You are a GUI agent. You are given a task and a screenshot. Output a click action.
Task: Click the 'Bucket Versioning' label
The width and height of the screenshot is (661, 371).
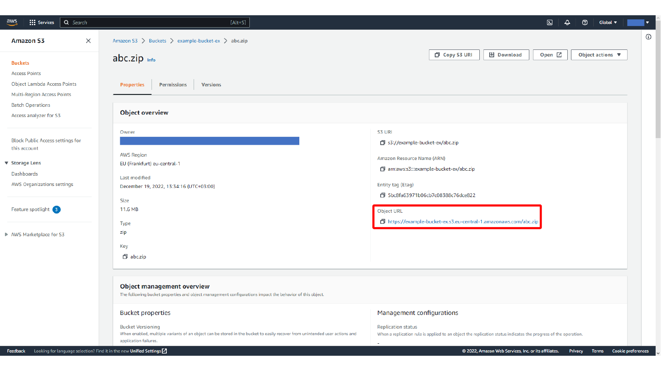point(140,327)
